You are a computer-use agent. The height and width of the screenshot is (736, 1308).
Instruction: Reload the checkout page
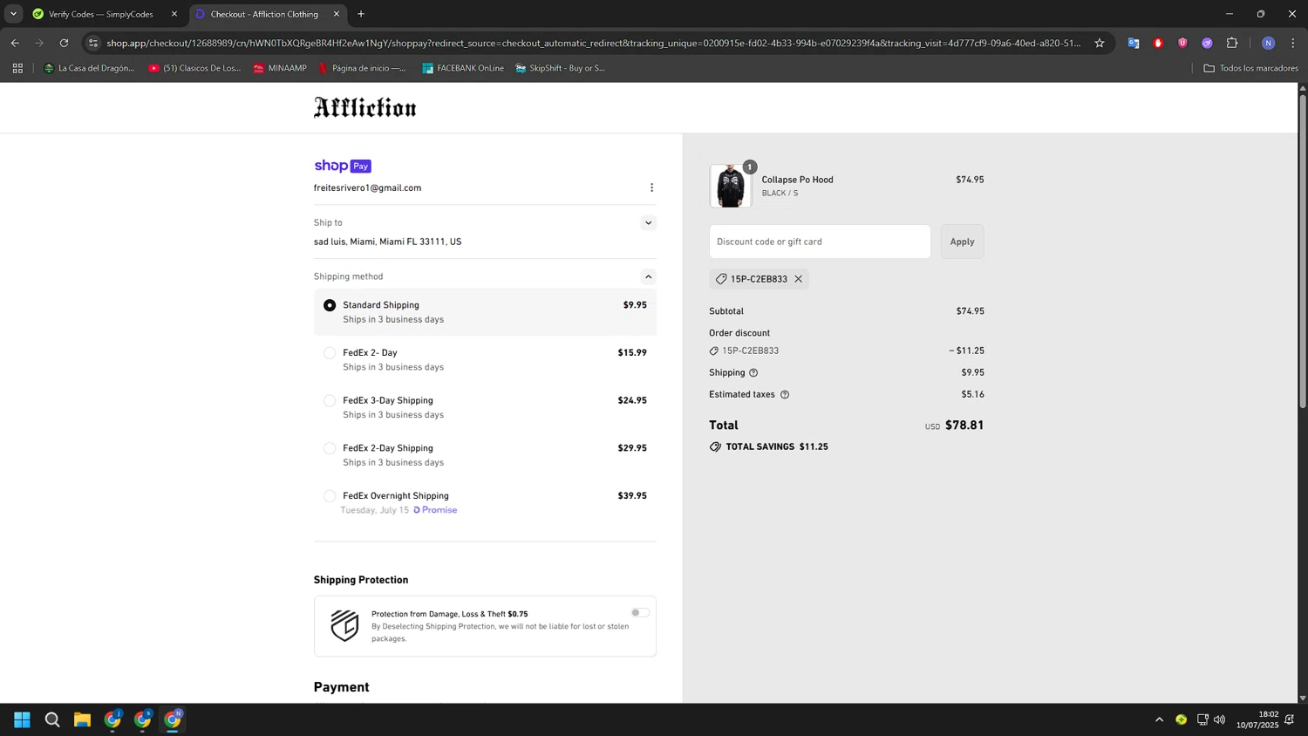(64, 43)
